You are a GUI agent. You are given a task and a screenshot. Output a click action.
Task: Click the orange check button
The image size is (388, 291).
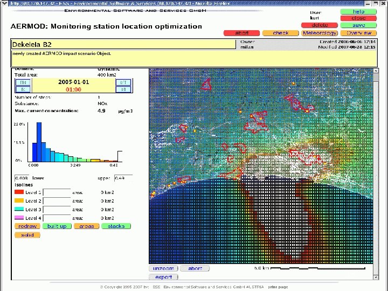point(280,33)
